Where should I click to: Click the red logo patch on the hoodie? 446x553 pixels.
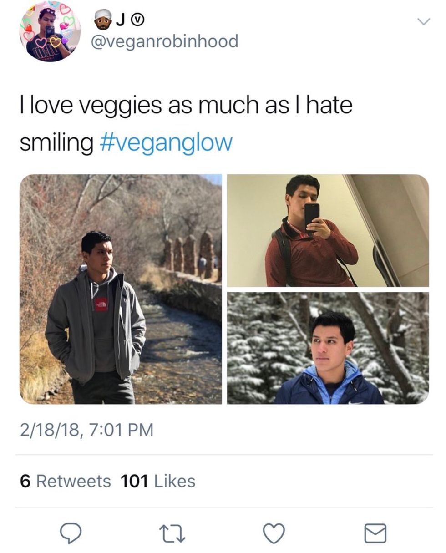(x=101, y=304)
